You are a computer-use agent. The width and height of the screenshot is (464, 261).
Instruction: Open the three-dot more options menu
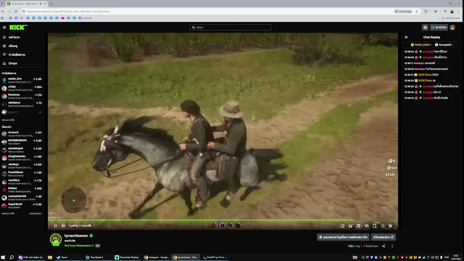[x=392, y=246]
